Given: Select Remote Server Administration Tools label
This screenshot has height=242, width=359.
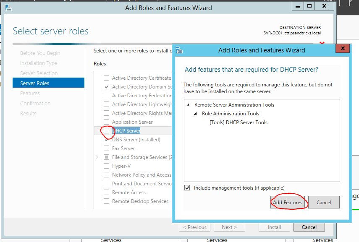Looking at the screenshot, I should point(234,105).
